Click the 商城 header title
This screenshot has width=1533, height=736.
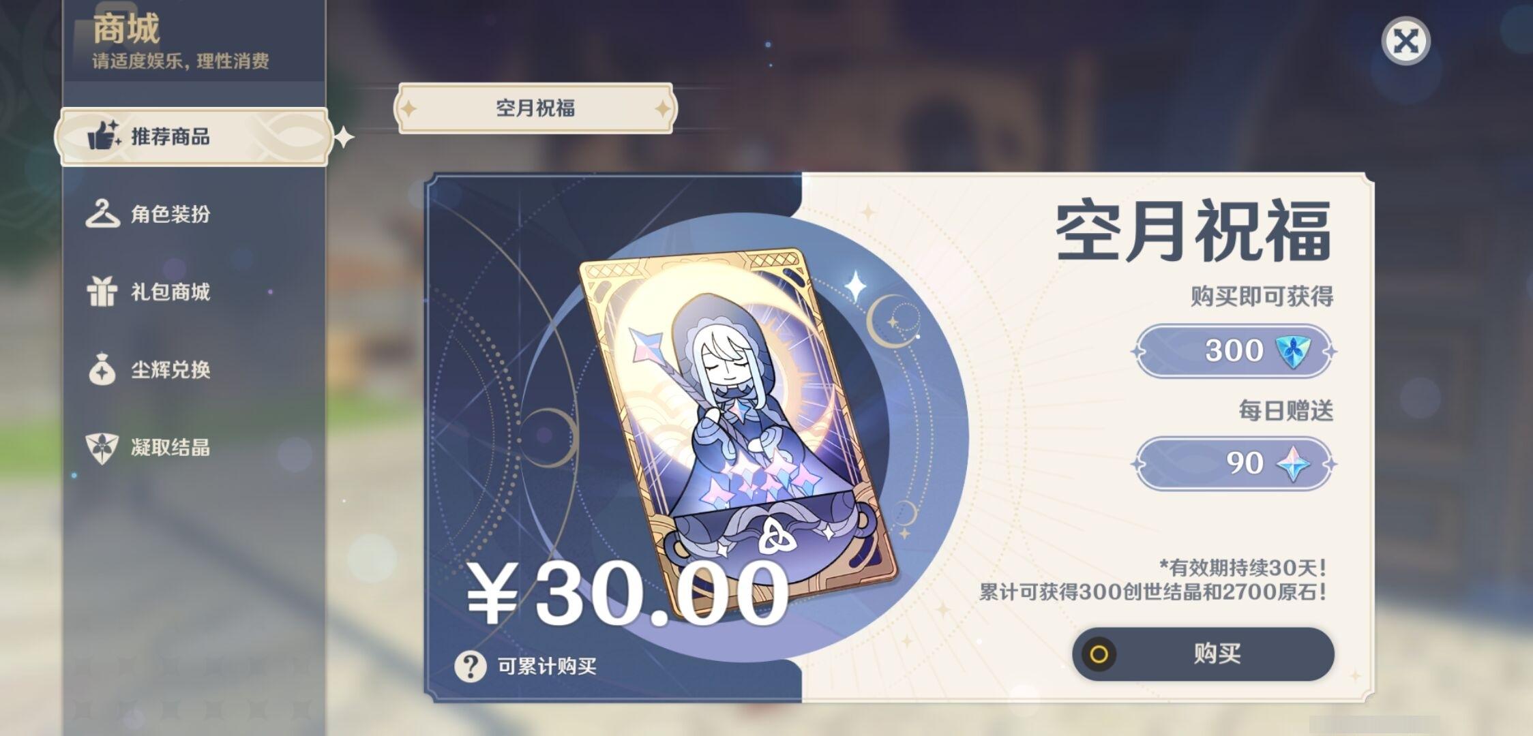[126, 29]
